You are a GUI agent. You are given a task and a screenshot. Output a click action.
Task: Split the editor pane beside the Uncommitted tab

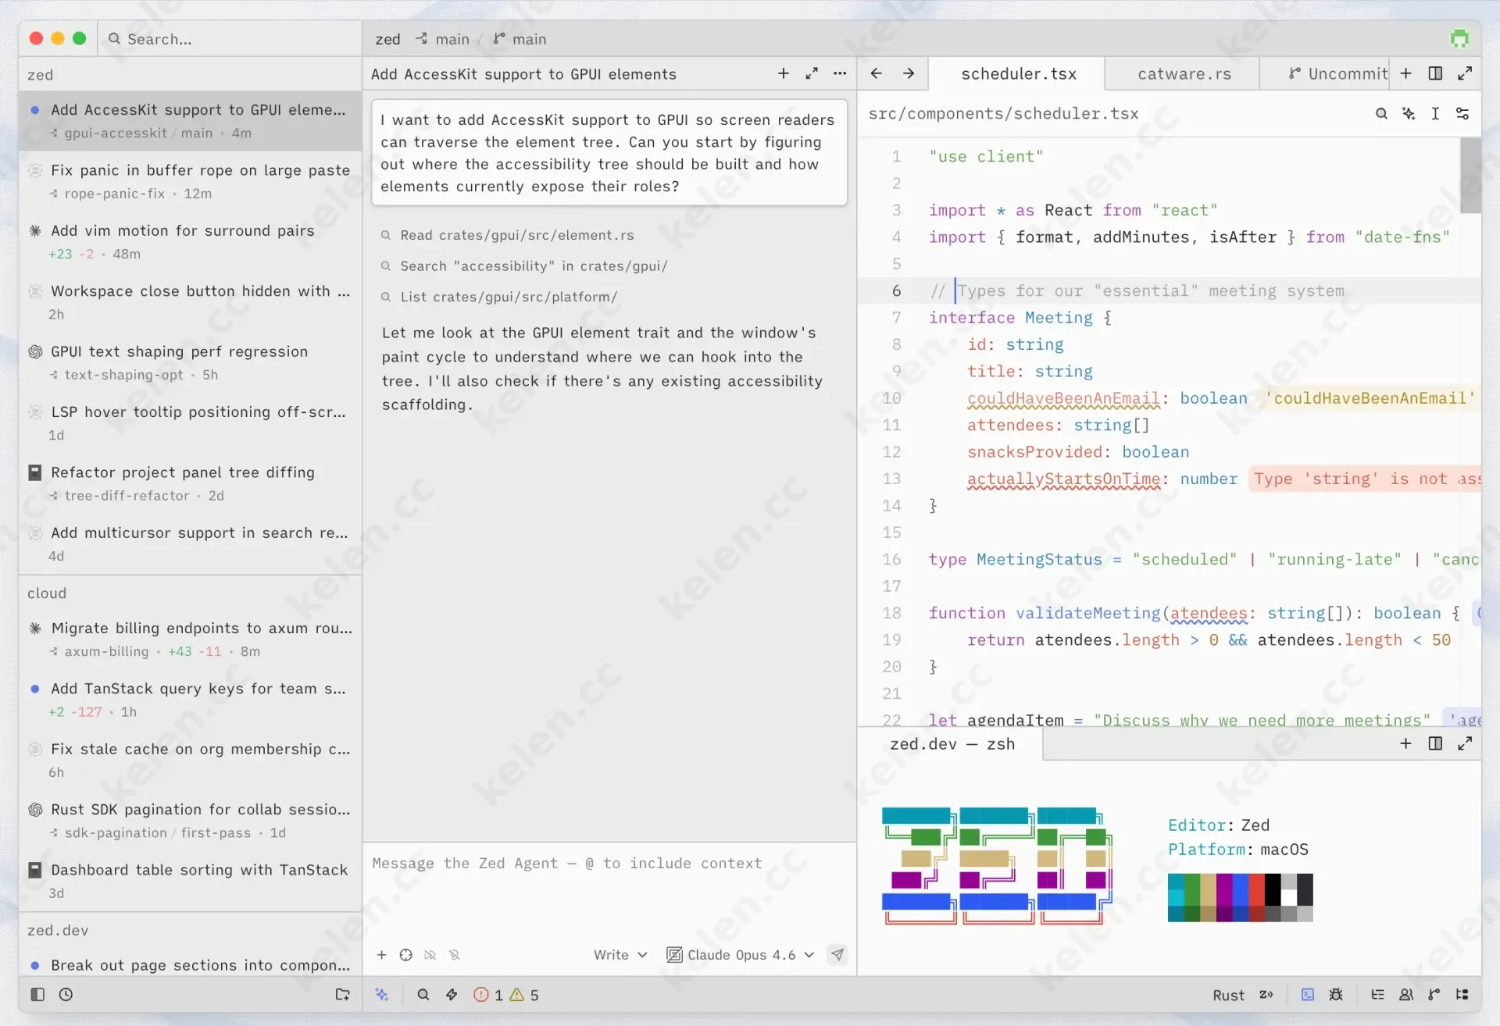coord(1435,73)
